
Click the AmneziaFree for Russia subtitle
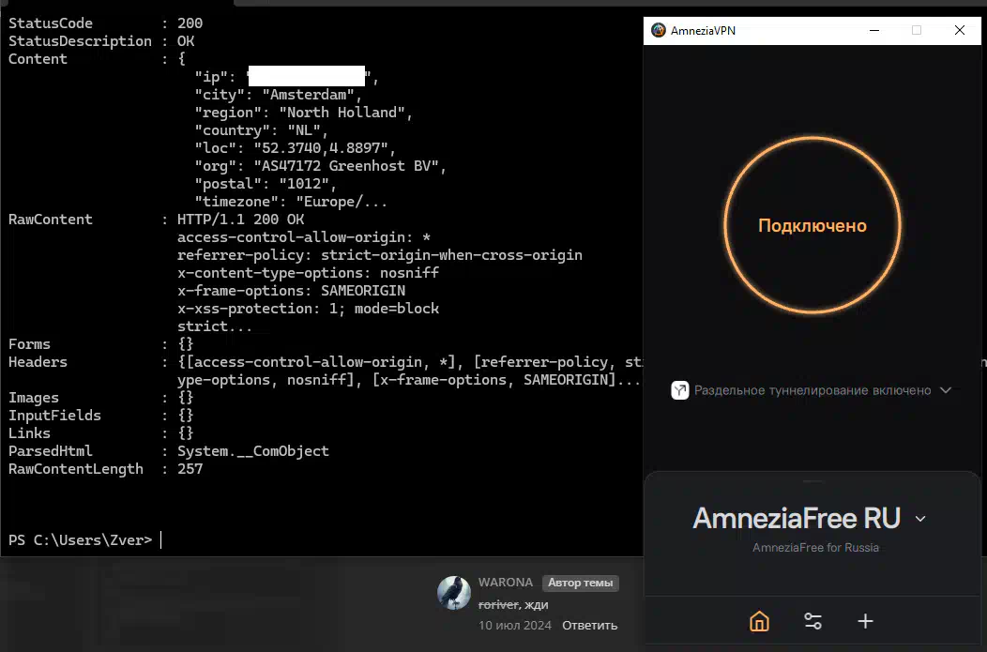[815, 548]
